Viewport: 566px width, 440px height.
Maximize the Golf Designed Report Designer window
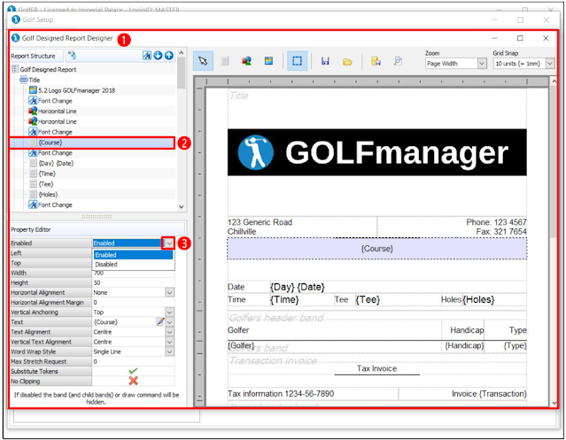tap(520, 38)
